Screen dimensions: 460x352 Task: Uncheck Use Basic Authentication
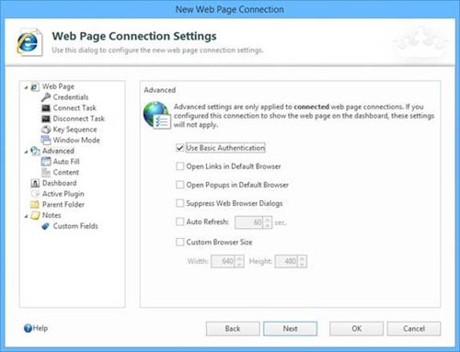pyautogui.click(x=179, y=148)
